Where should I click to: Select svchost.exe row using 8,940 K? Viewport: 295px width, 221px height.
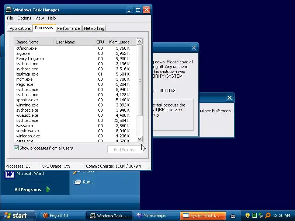(75, 90)
